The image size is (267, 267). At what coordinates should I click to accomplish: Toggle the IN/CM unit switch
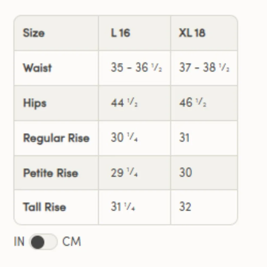[43, 242]
